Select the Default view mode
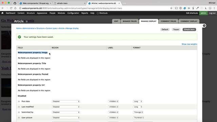This screenshot has width=217, height=122. (165, 29)
